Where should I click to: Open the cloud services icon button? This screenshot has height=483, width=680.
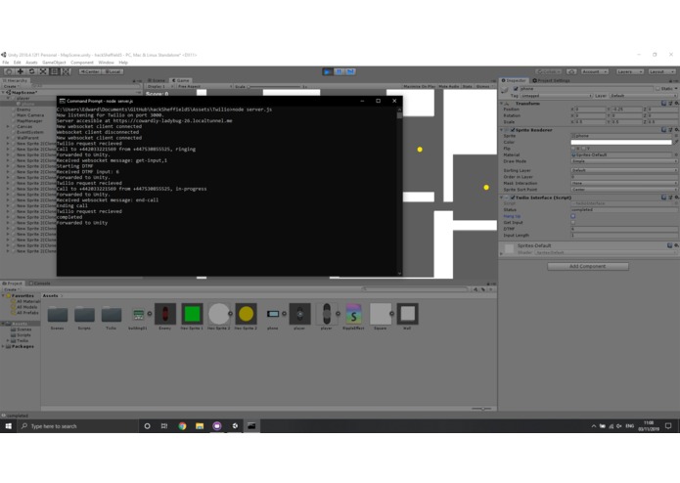point(571,71)
